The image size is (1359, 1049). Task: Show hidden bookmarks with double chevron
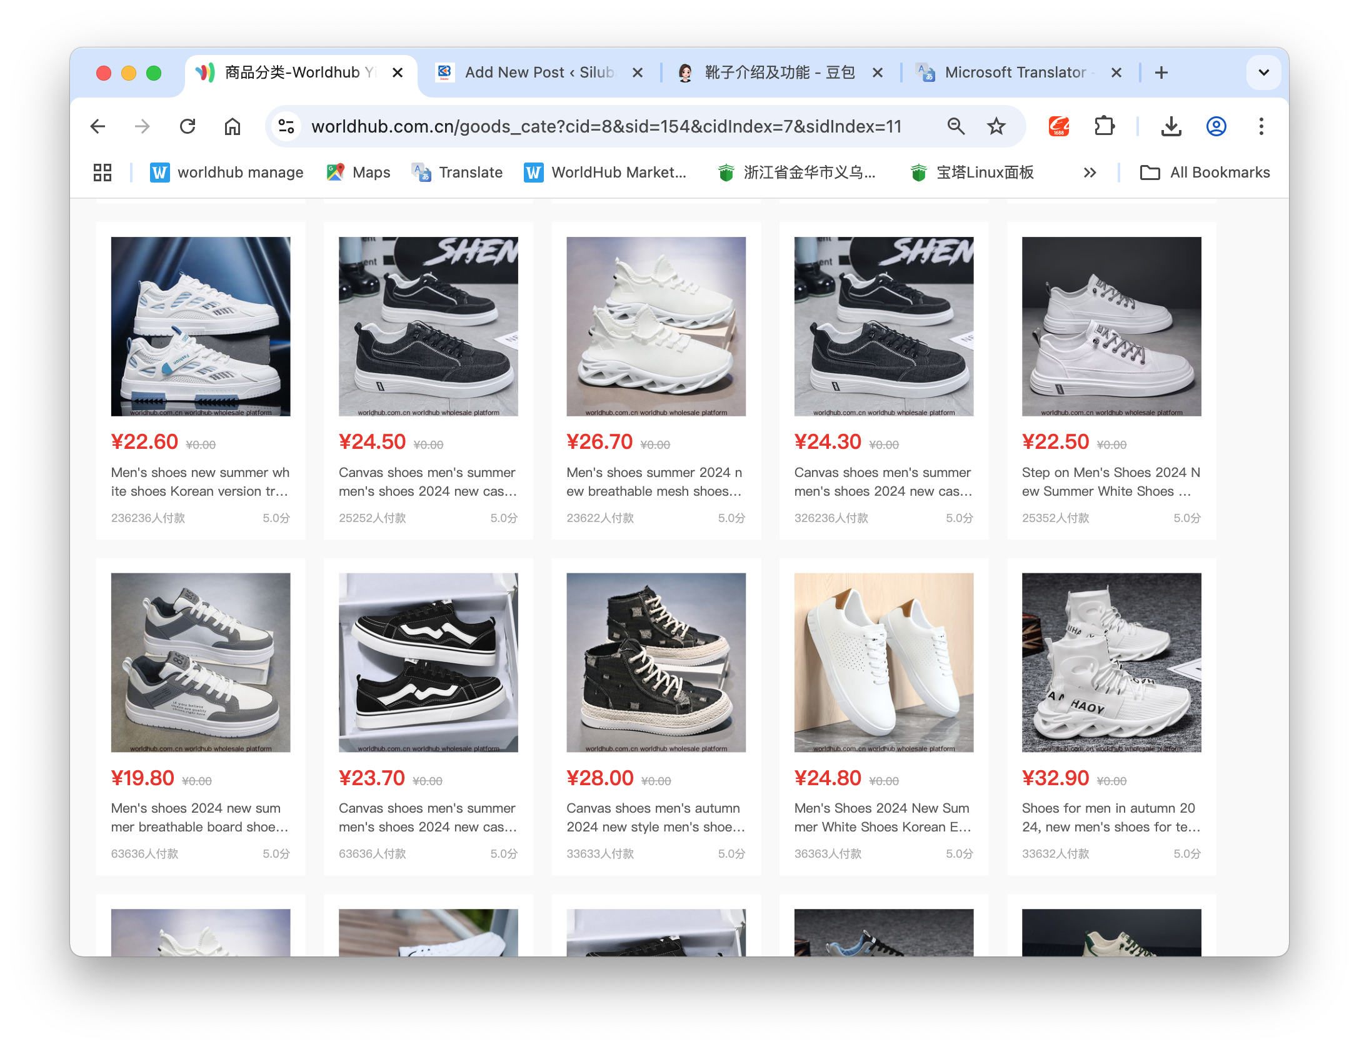[1090, 173]
